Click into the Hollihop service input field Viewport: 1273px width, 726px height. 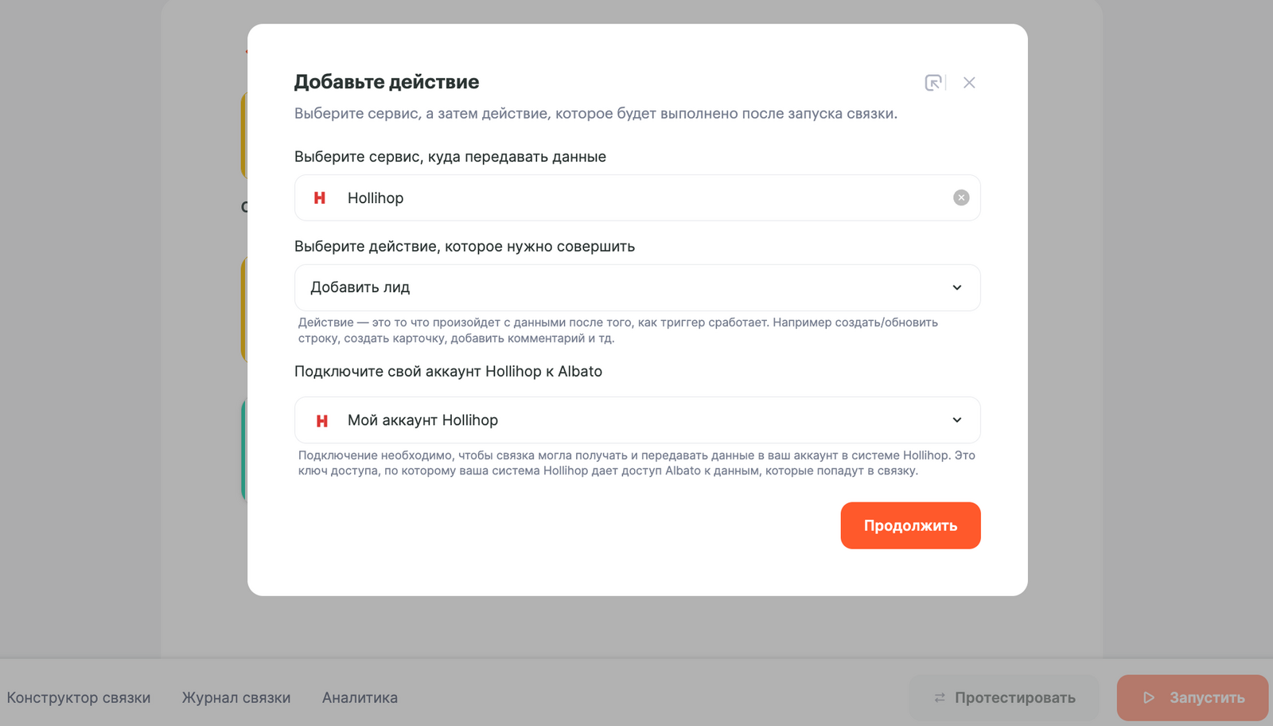(x=636, y=198)
